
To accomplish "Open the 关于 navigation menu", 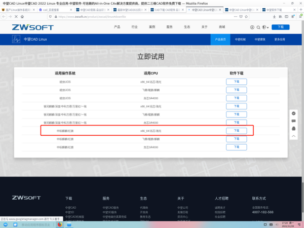I will tap(204, 27).
